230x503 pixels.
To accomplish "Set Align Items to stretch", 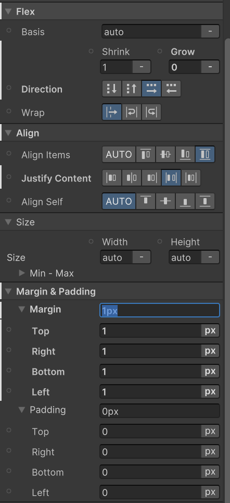I will (206, 155).
